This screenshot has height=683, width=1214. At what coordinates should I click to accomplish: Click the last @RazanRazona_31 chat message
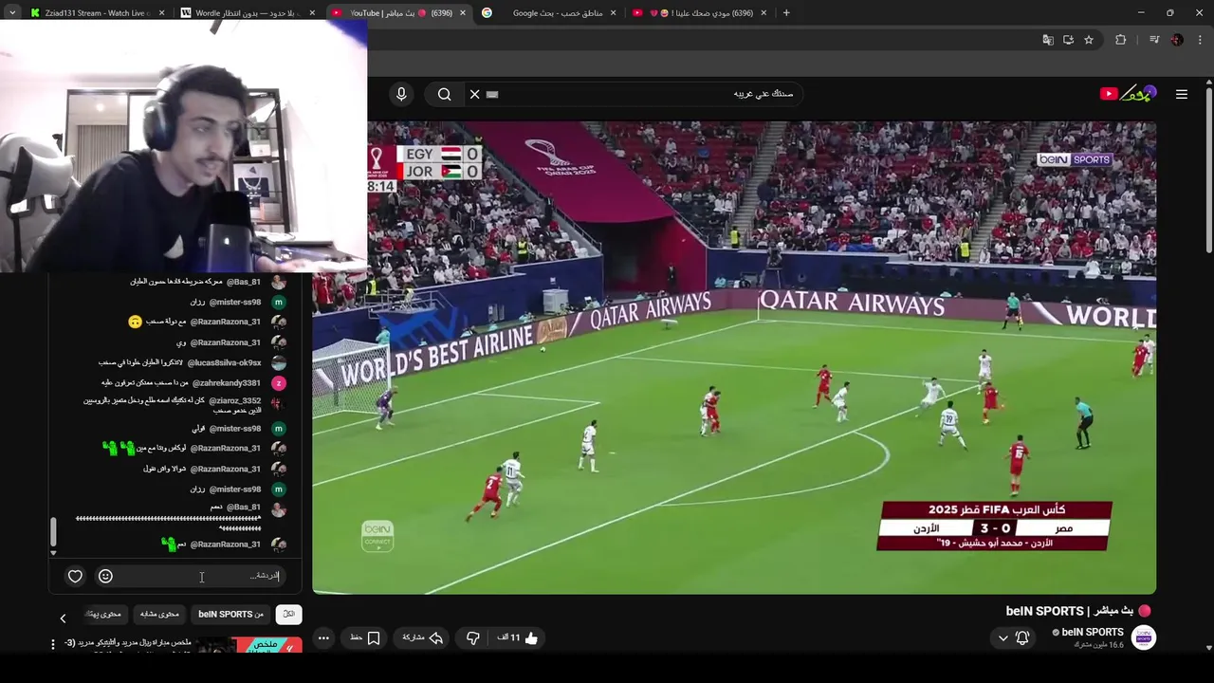[x=213, y=545]
